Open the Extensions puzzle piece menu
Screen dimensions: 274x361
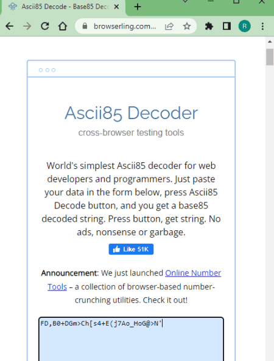[x=209, y=26]
